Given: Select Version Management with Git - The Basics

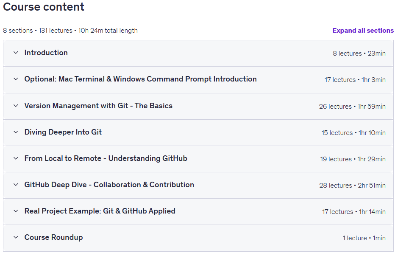Looking at the screenshot, I should pyautogui.click(x=98, y=106).
